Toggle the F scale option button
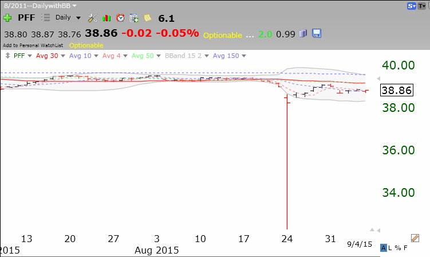Image resolution: width=430 pixels, height=257 pixels. [x=405, y=248]
